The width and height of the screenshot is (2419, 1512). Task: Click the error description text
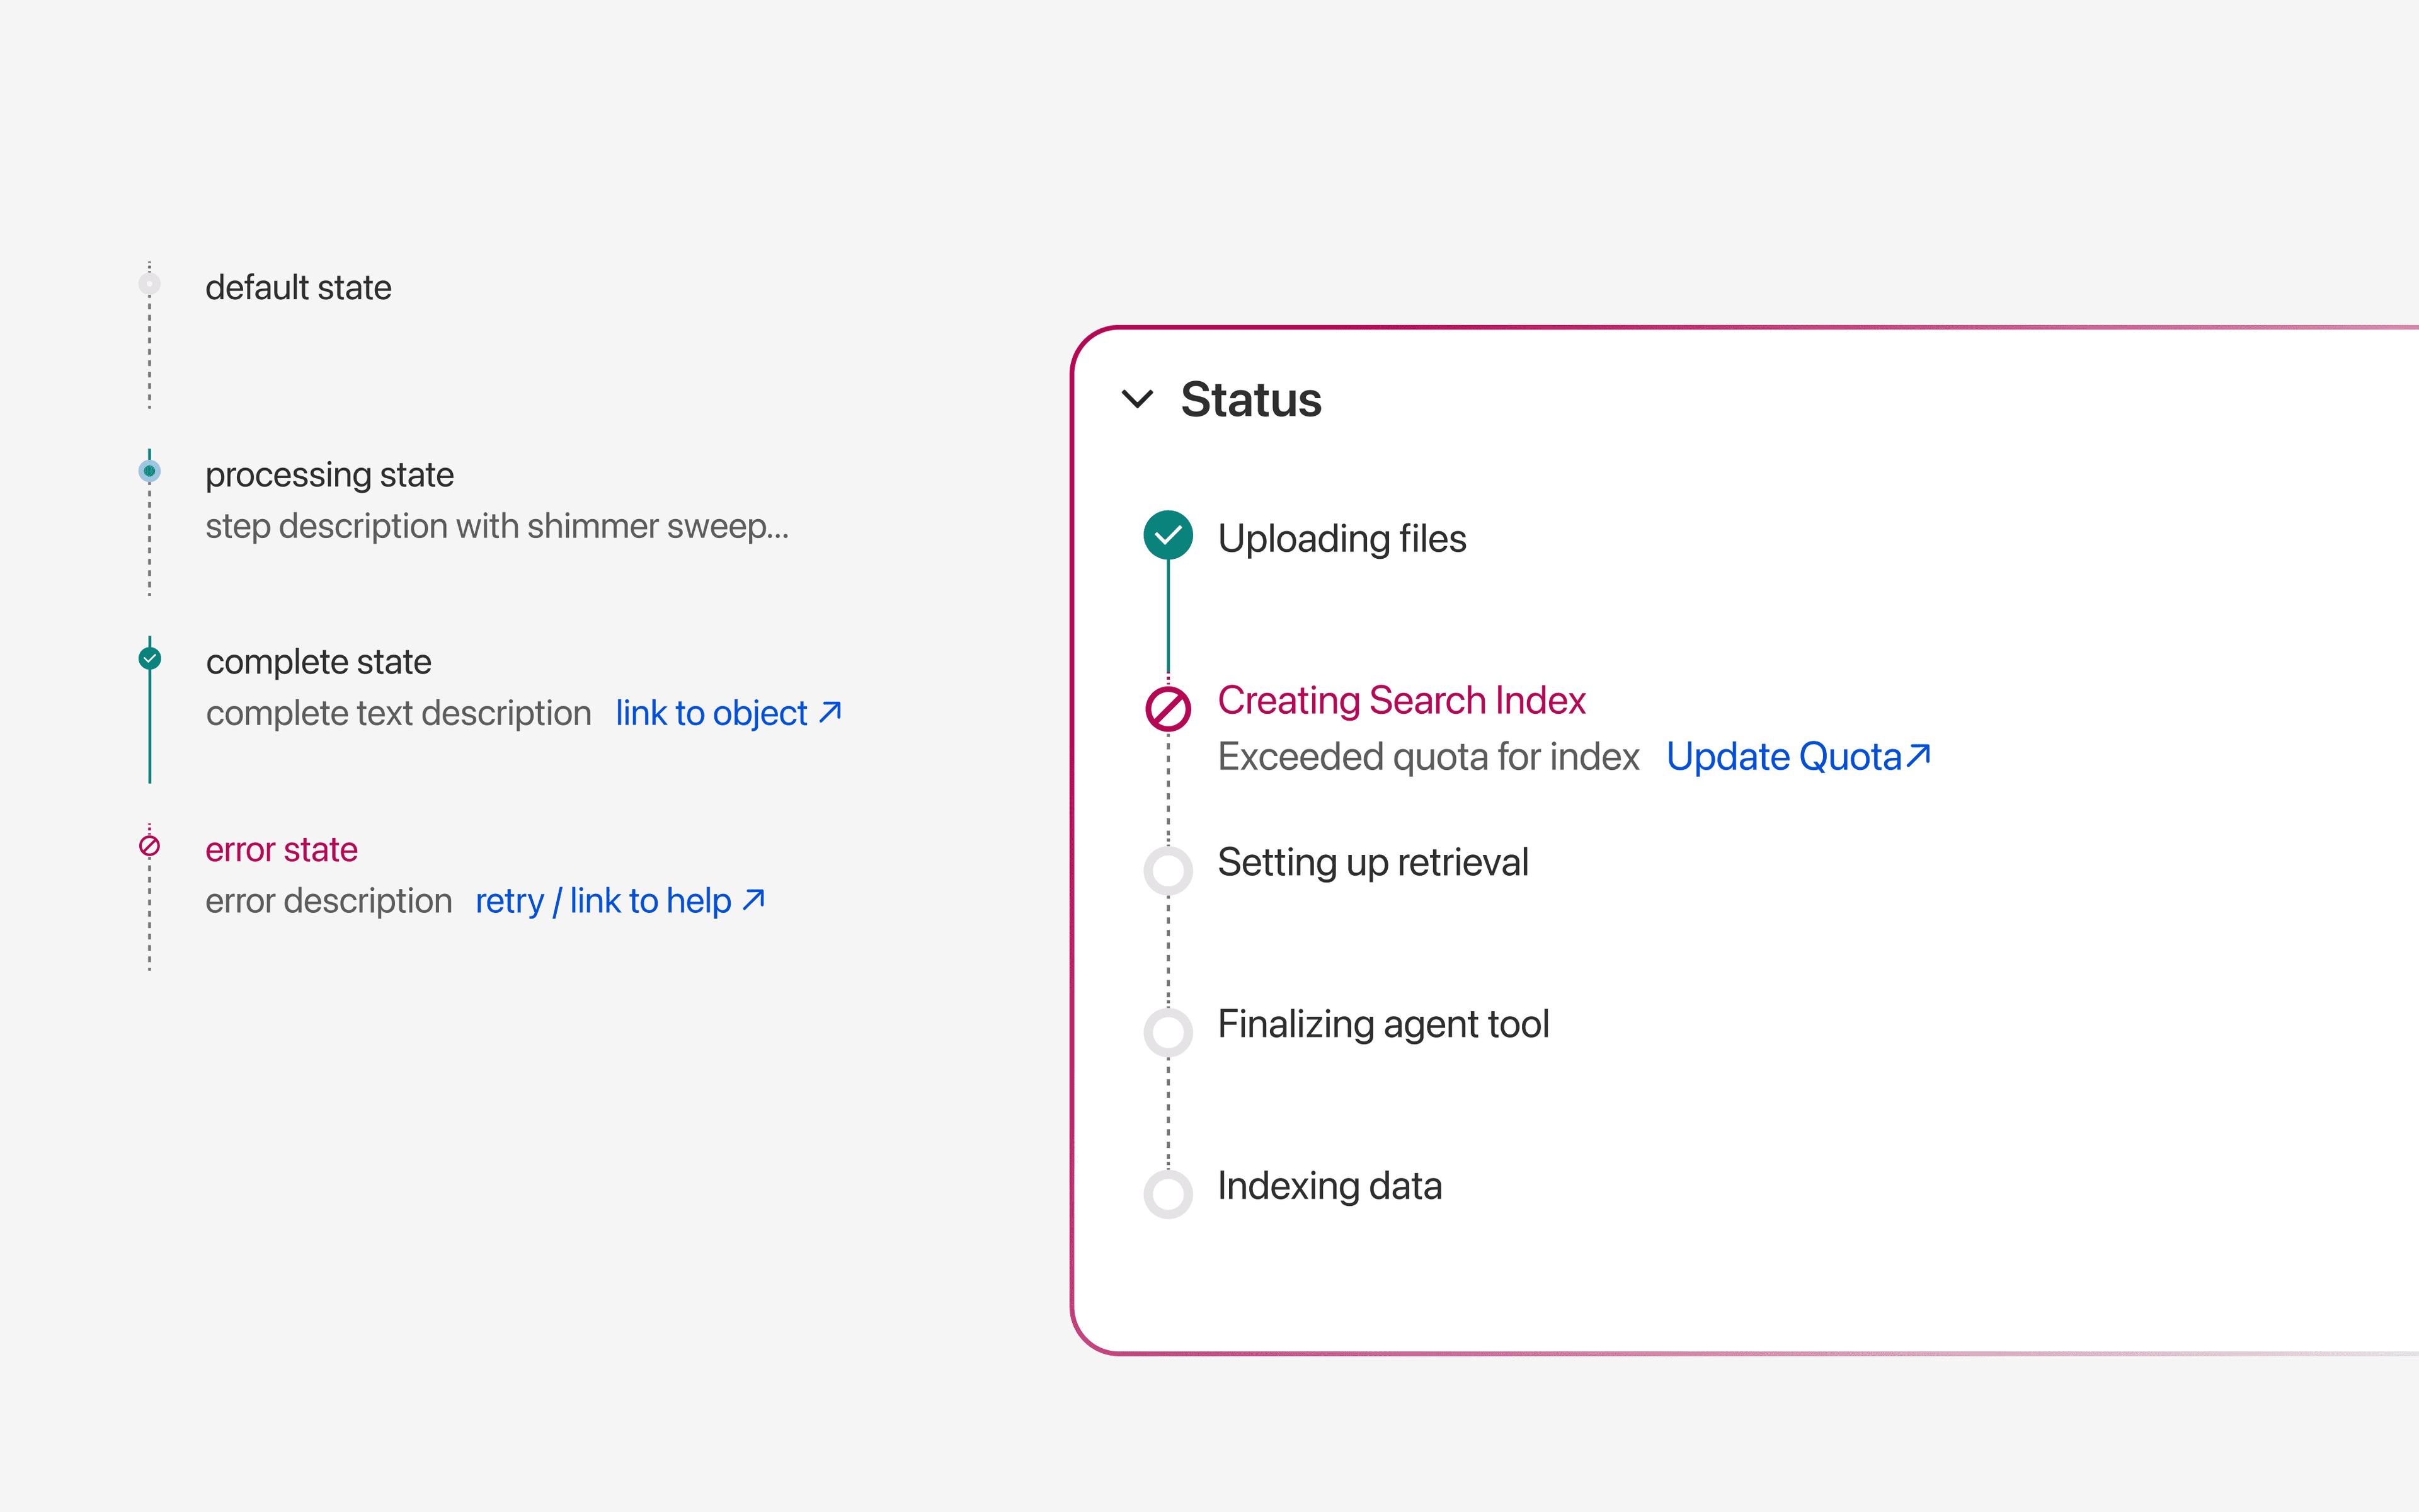[328, 902]
